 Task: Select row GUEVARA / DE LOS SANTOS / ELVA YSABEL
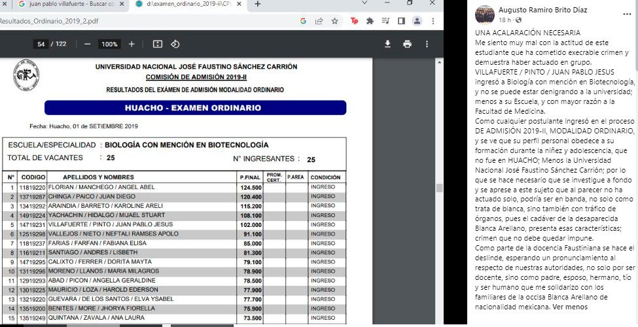pos(174,299)
